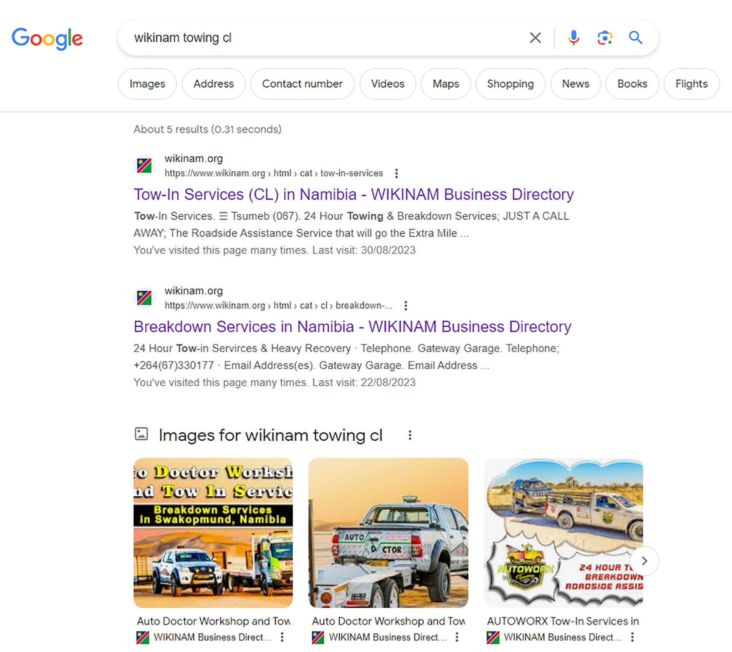Open options menu for Tow-In Services result
732x652 pixels.
[x=396, y=173]
